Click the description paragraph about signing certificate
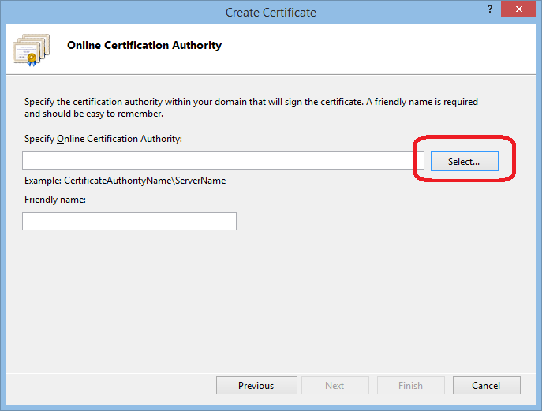 (x=251, y=107)
